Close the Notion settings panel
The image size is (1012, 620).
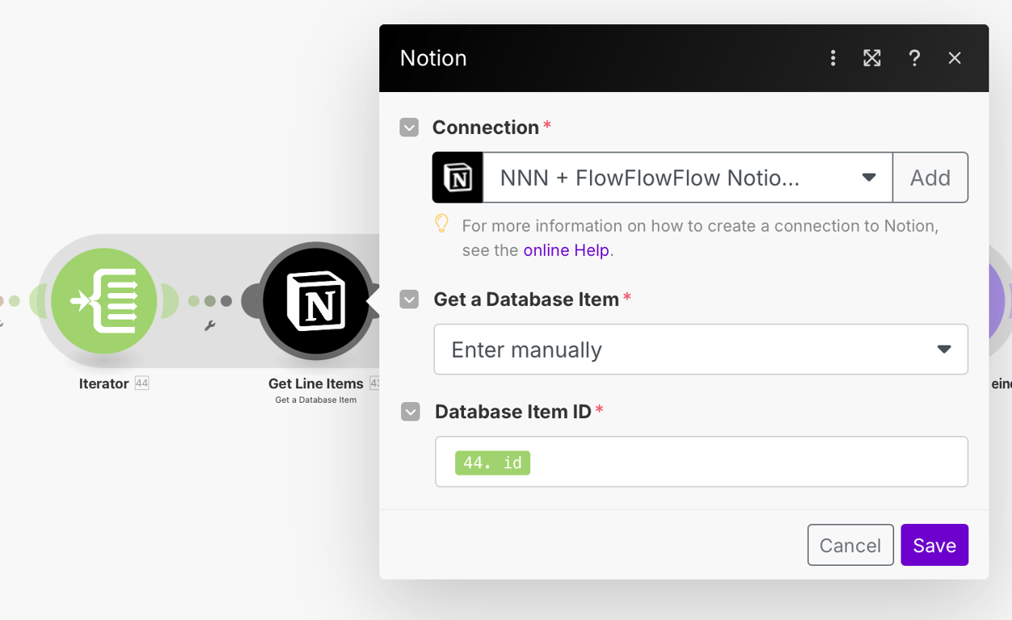[x=955, y=58]
